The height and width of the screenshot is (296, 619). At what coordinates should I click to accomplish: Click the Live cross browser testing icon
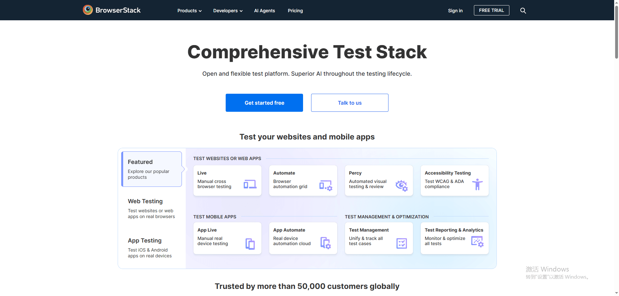tap(250, 184)
